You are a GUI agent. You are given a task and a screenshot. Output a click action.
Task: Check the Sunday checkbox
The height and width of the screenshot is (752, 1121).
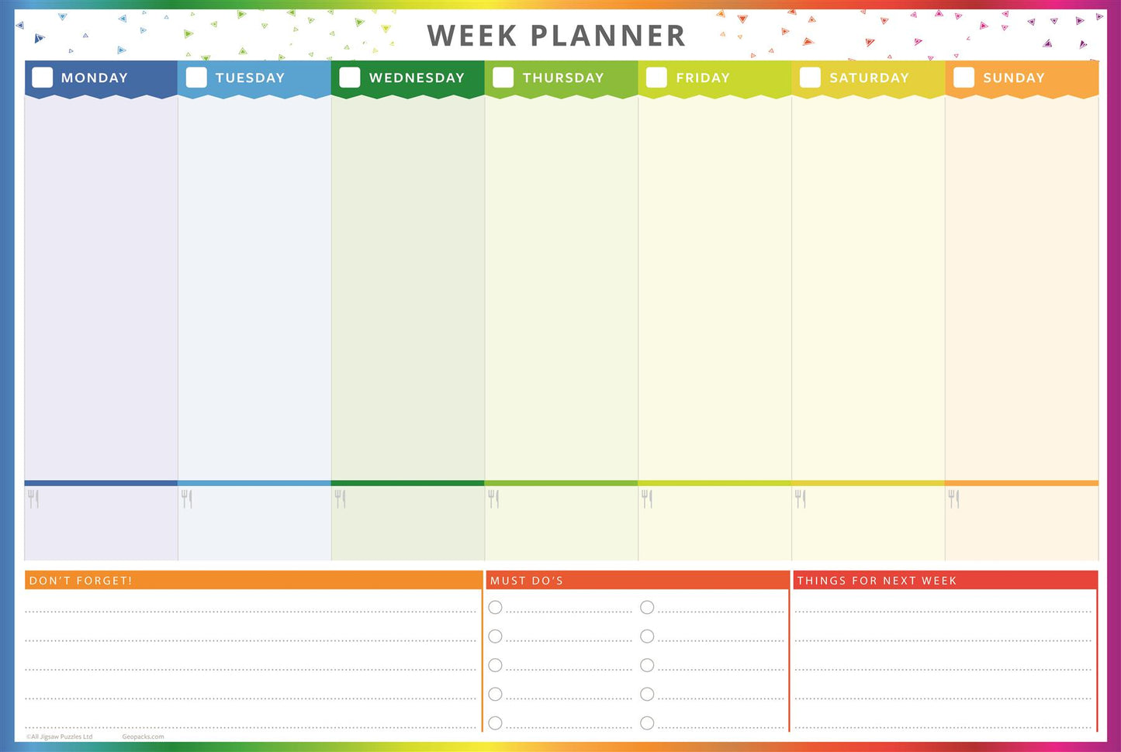[x=964, y=78]
